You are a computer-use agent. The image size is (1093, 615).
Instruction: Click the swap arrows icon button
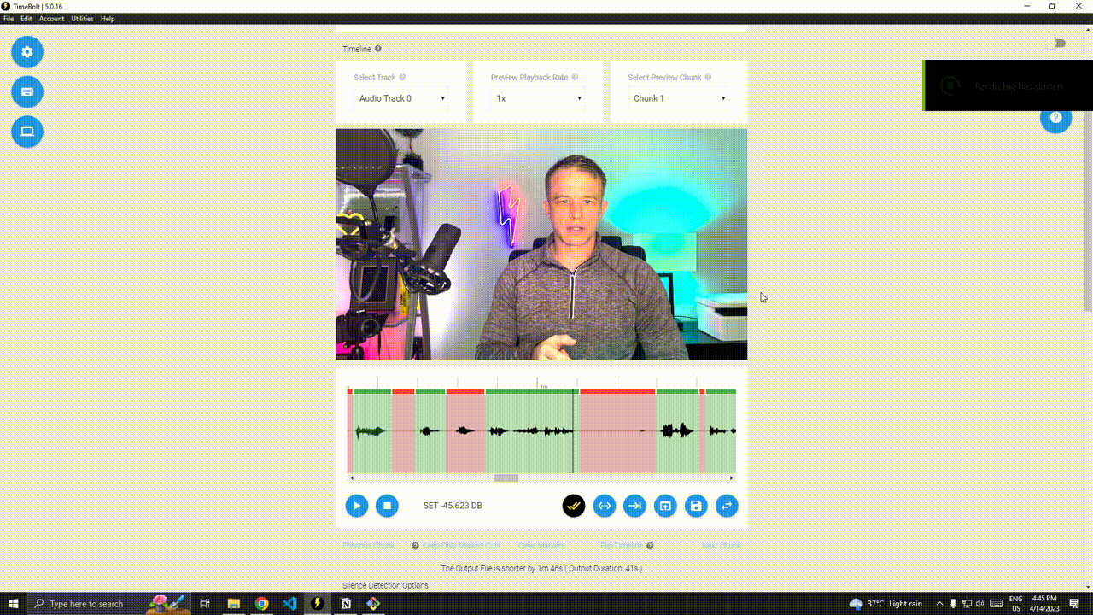tap(727, 506)
